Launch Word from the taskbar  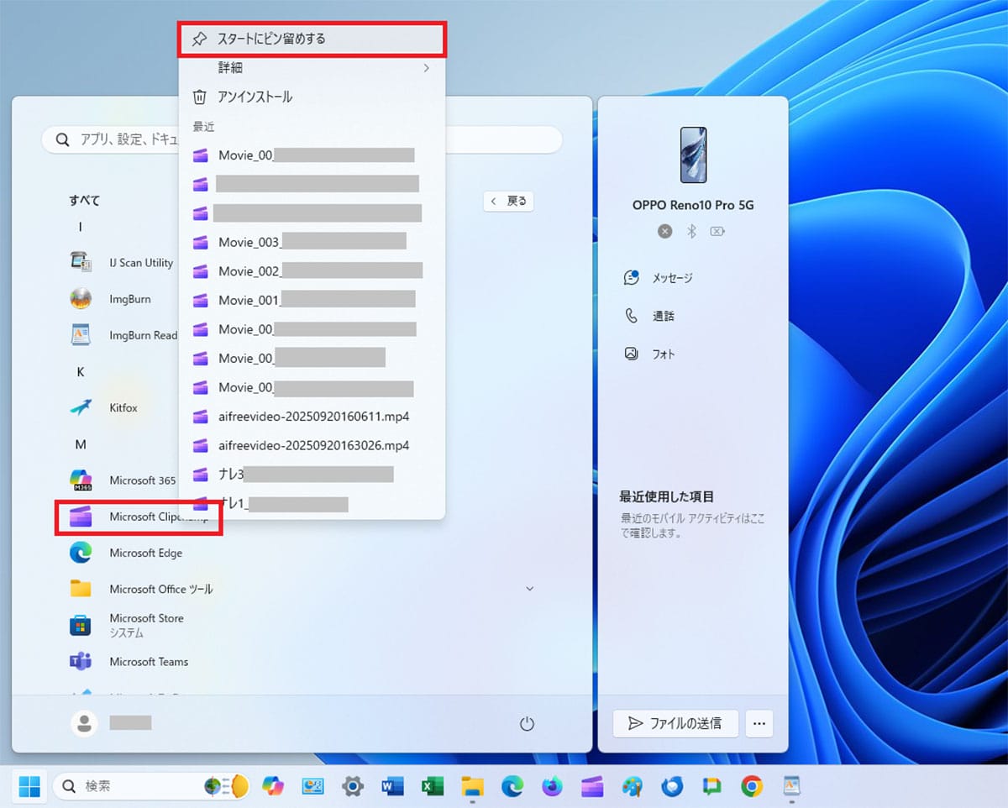coord(392,786)
